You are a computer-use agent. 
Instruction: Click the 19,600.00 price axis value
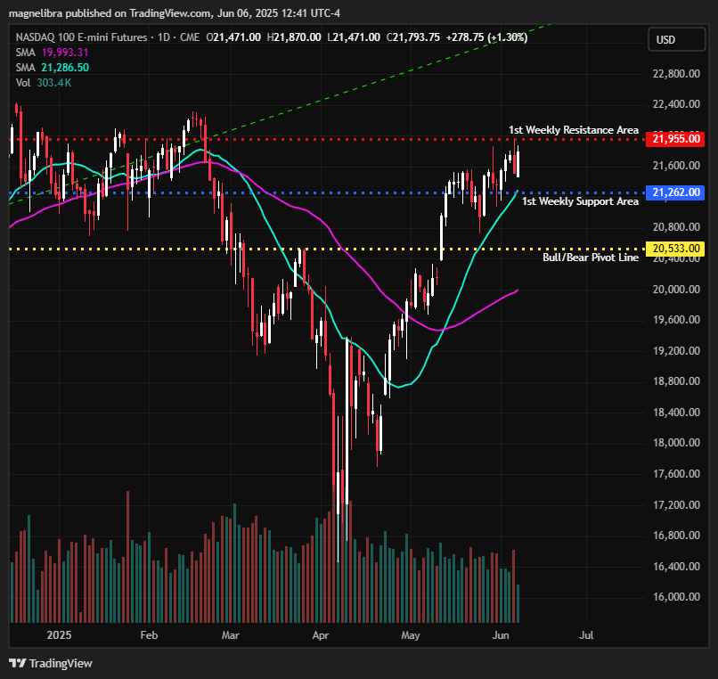coord(676,320)
